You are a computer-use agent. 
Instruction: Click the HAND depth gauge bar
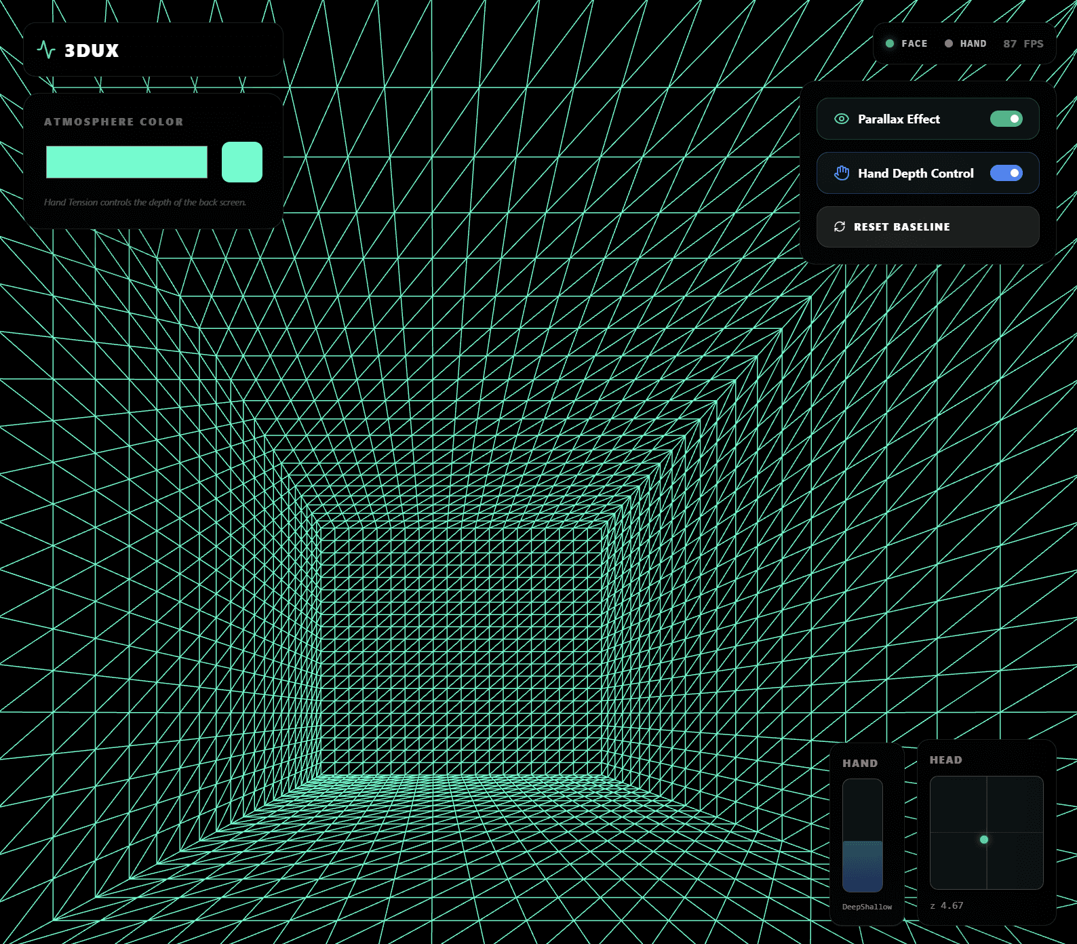point(862,835)
